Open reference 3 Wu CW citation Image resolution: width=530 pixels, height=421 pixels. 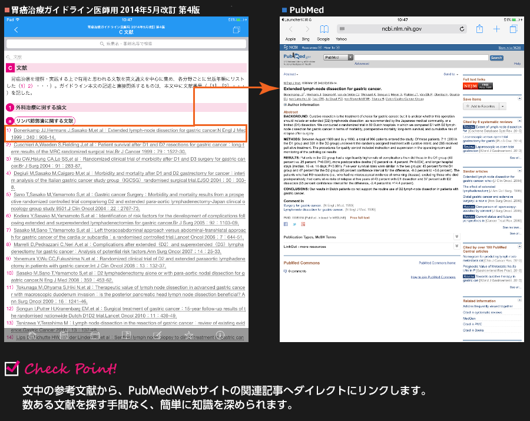click(x=126, y=163)
